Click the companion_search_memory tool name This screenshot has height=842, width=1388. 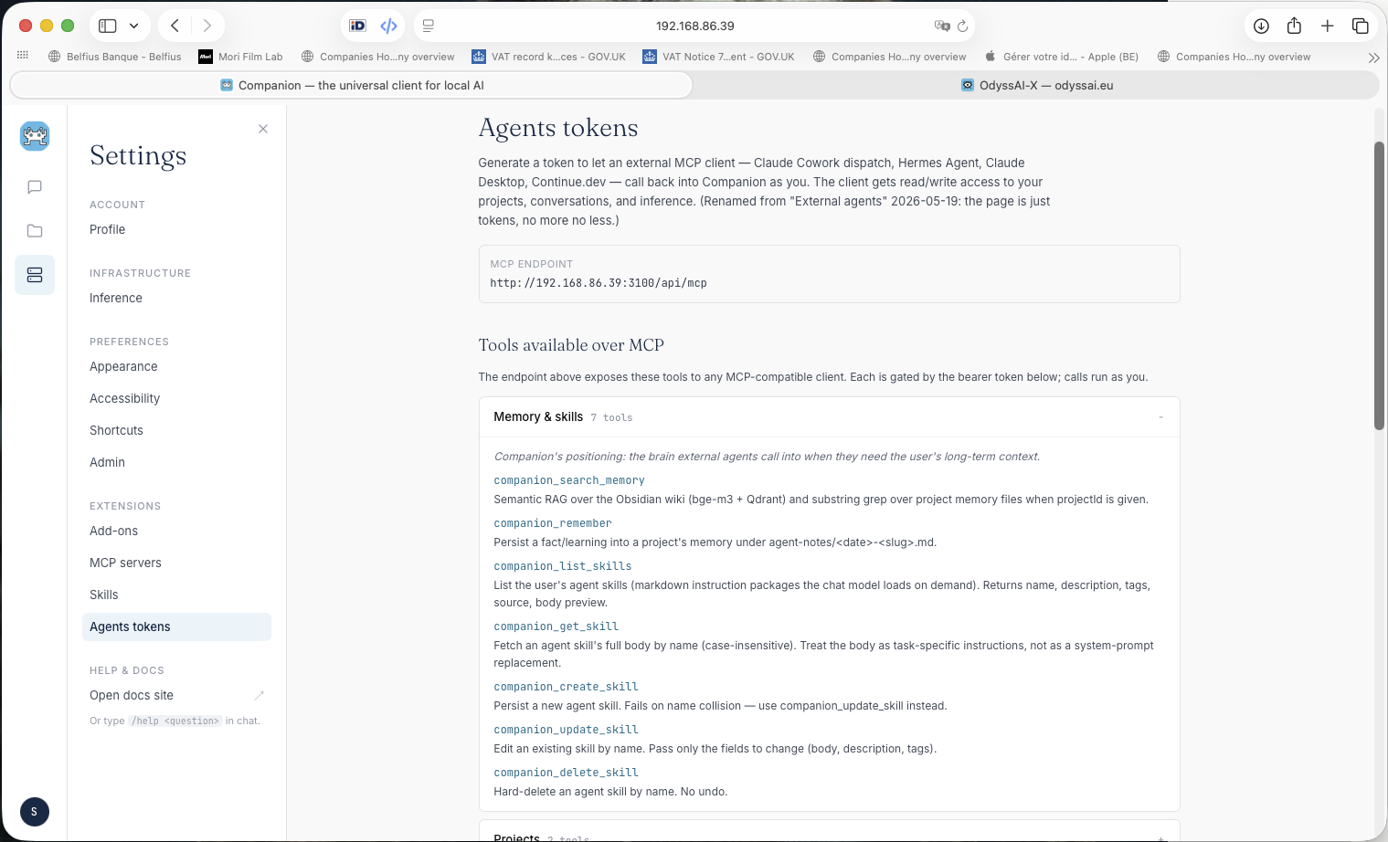(x=569, y=480)
